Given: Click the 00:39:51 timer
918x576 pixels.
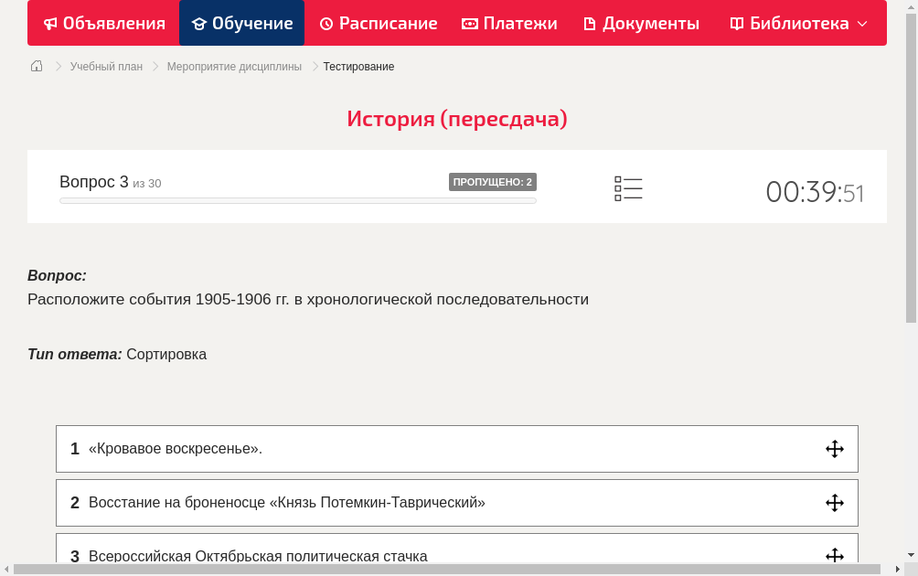Looking at the screenshot, I should [x=815, y=192].
